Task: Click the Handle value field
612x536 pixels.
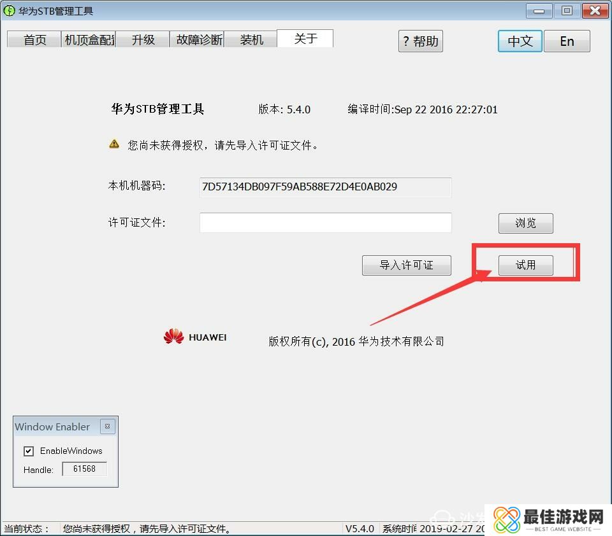Action: point(84,469)
